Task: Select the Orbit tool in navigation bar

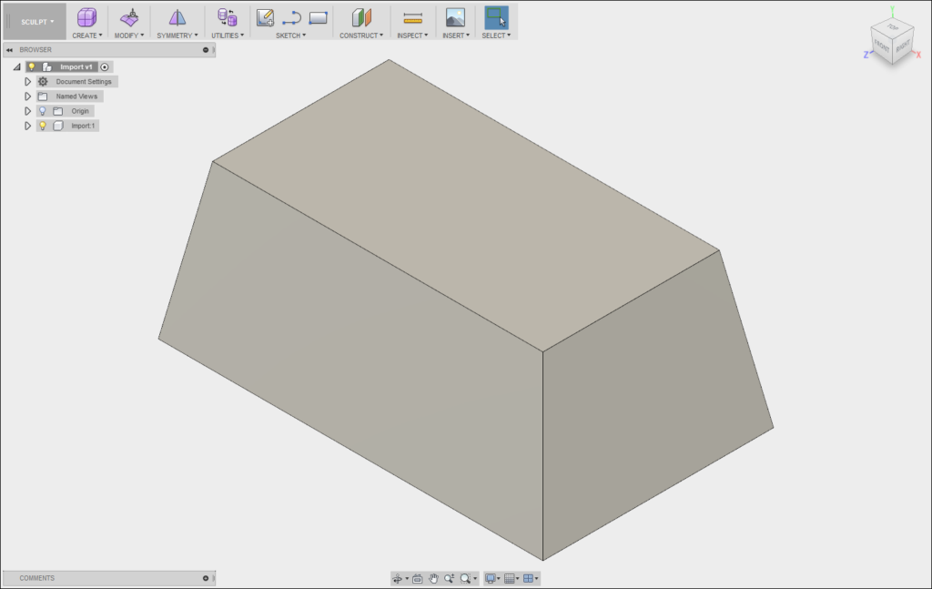Action: pyautogui.click(x=398, y=577)
